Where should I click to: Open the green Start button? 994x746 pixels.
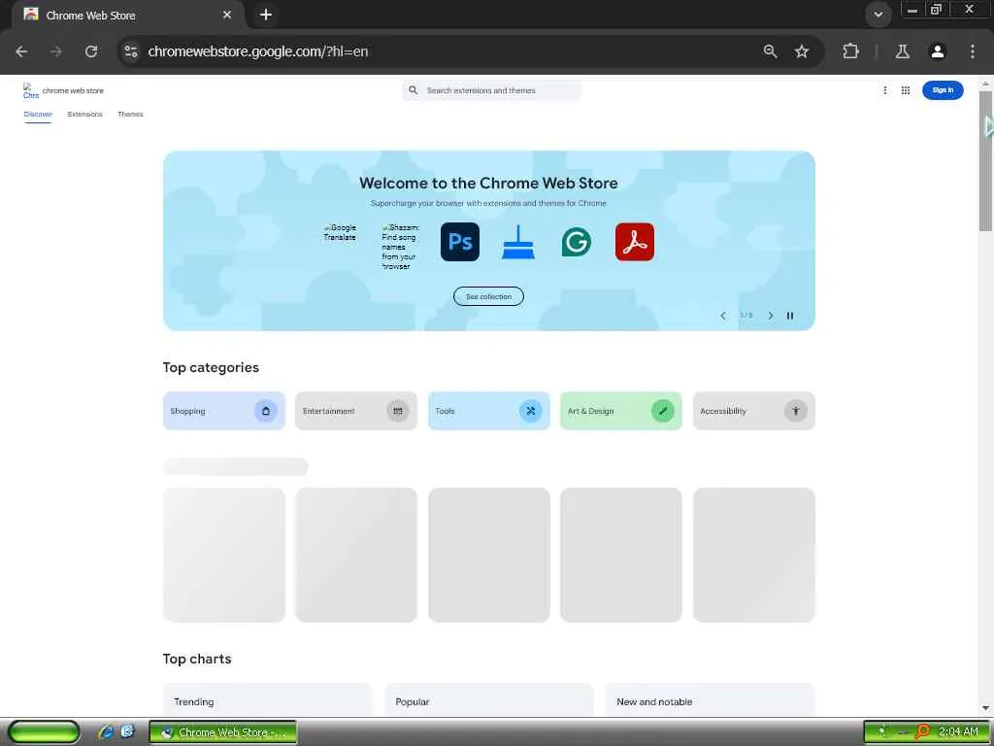[44, 732]
